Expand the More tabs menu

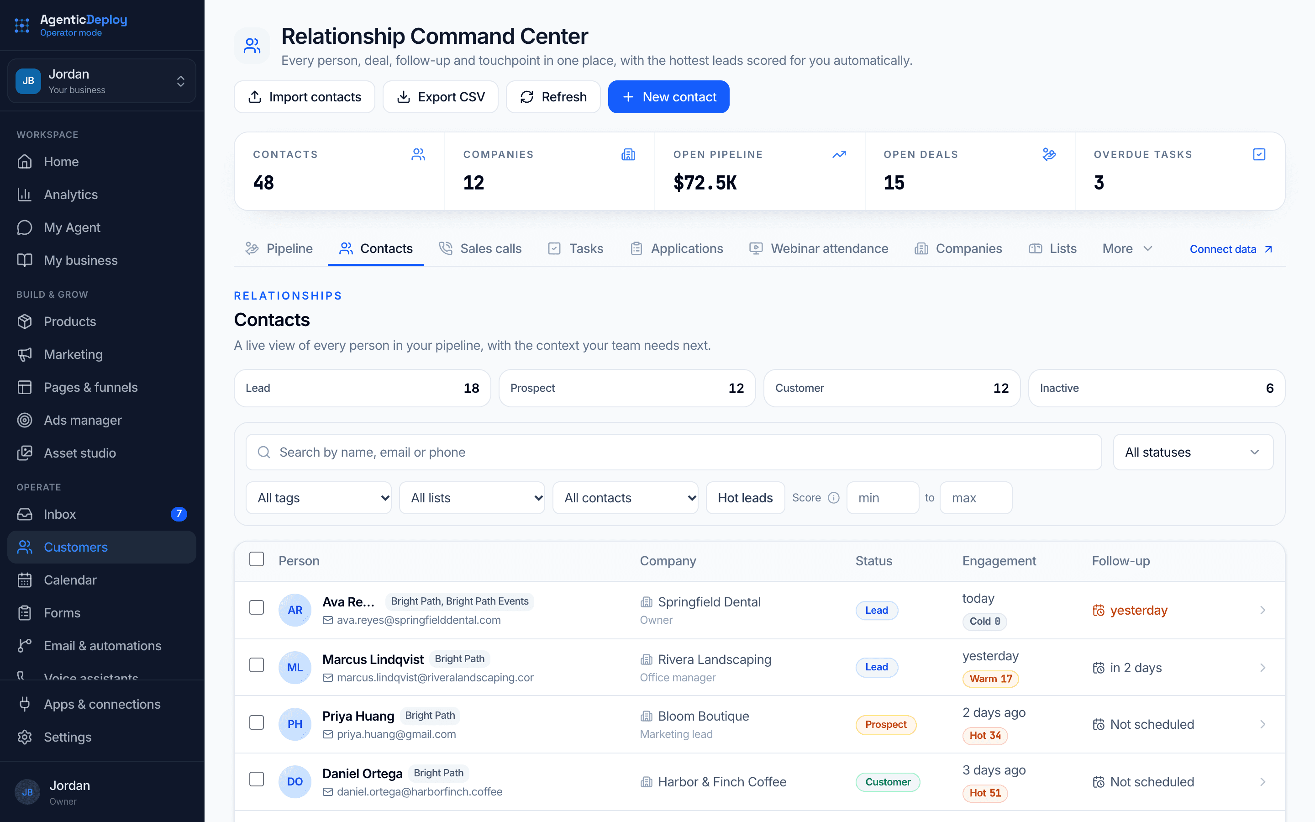coord(1127,249)
